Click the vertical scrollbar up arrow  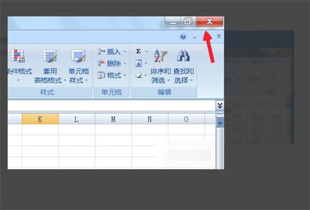220,122
